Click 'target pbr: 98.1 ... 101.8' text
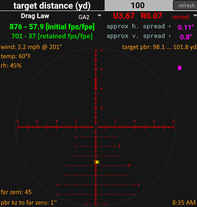 159,47
